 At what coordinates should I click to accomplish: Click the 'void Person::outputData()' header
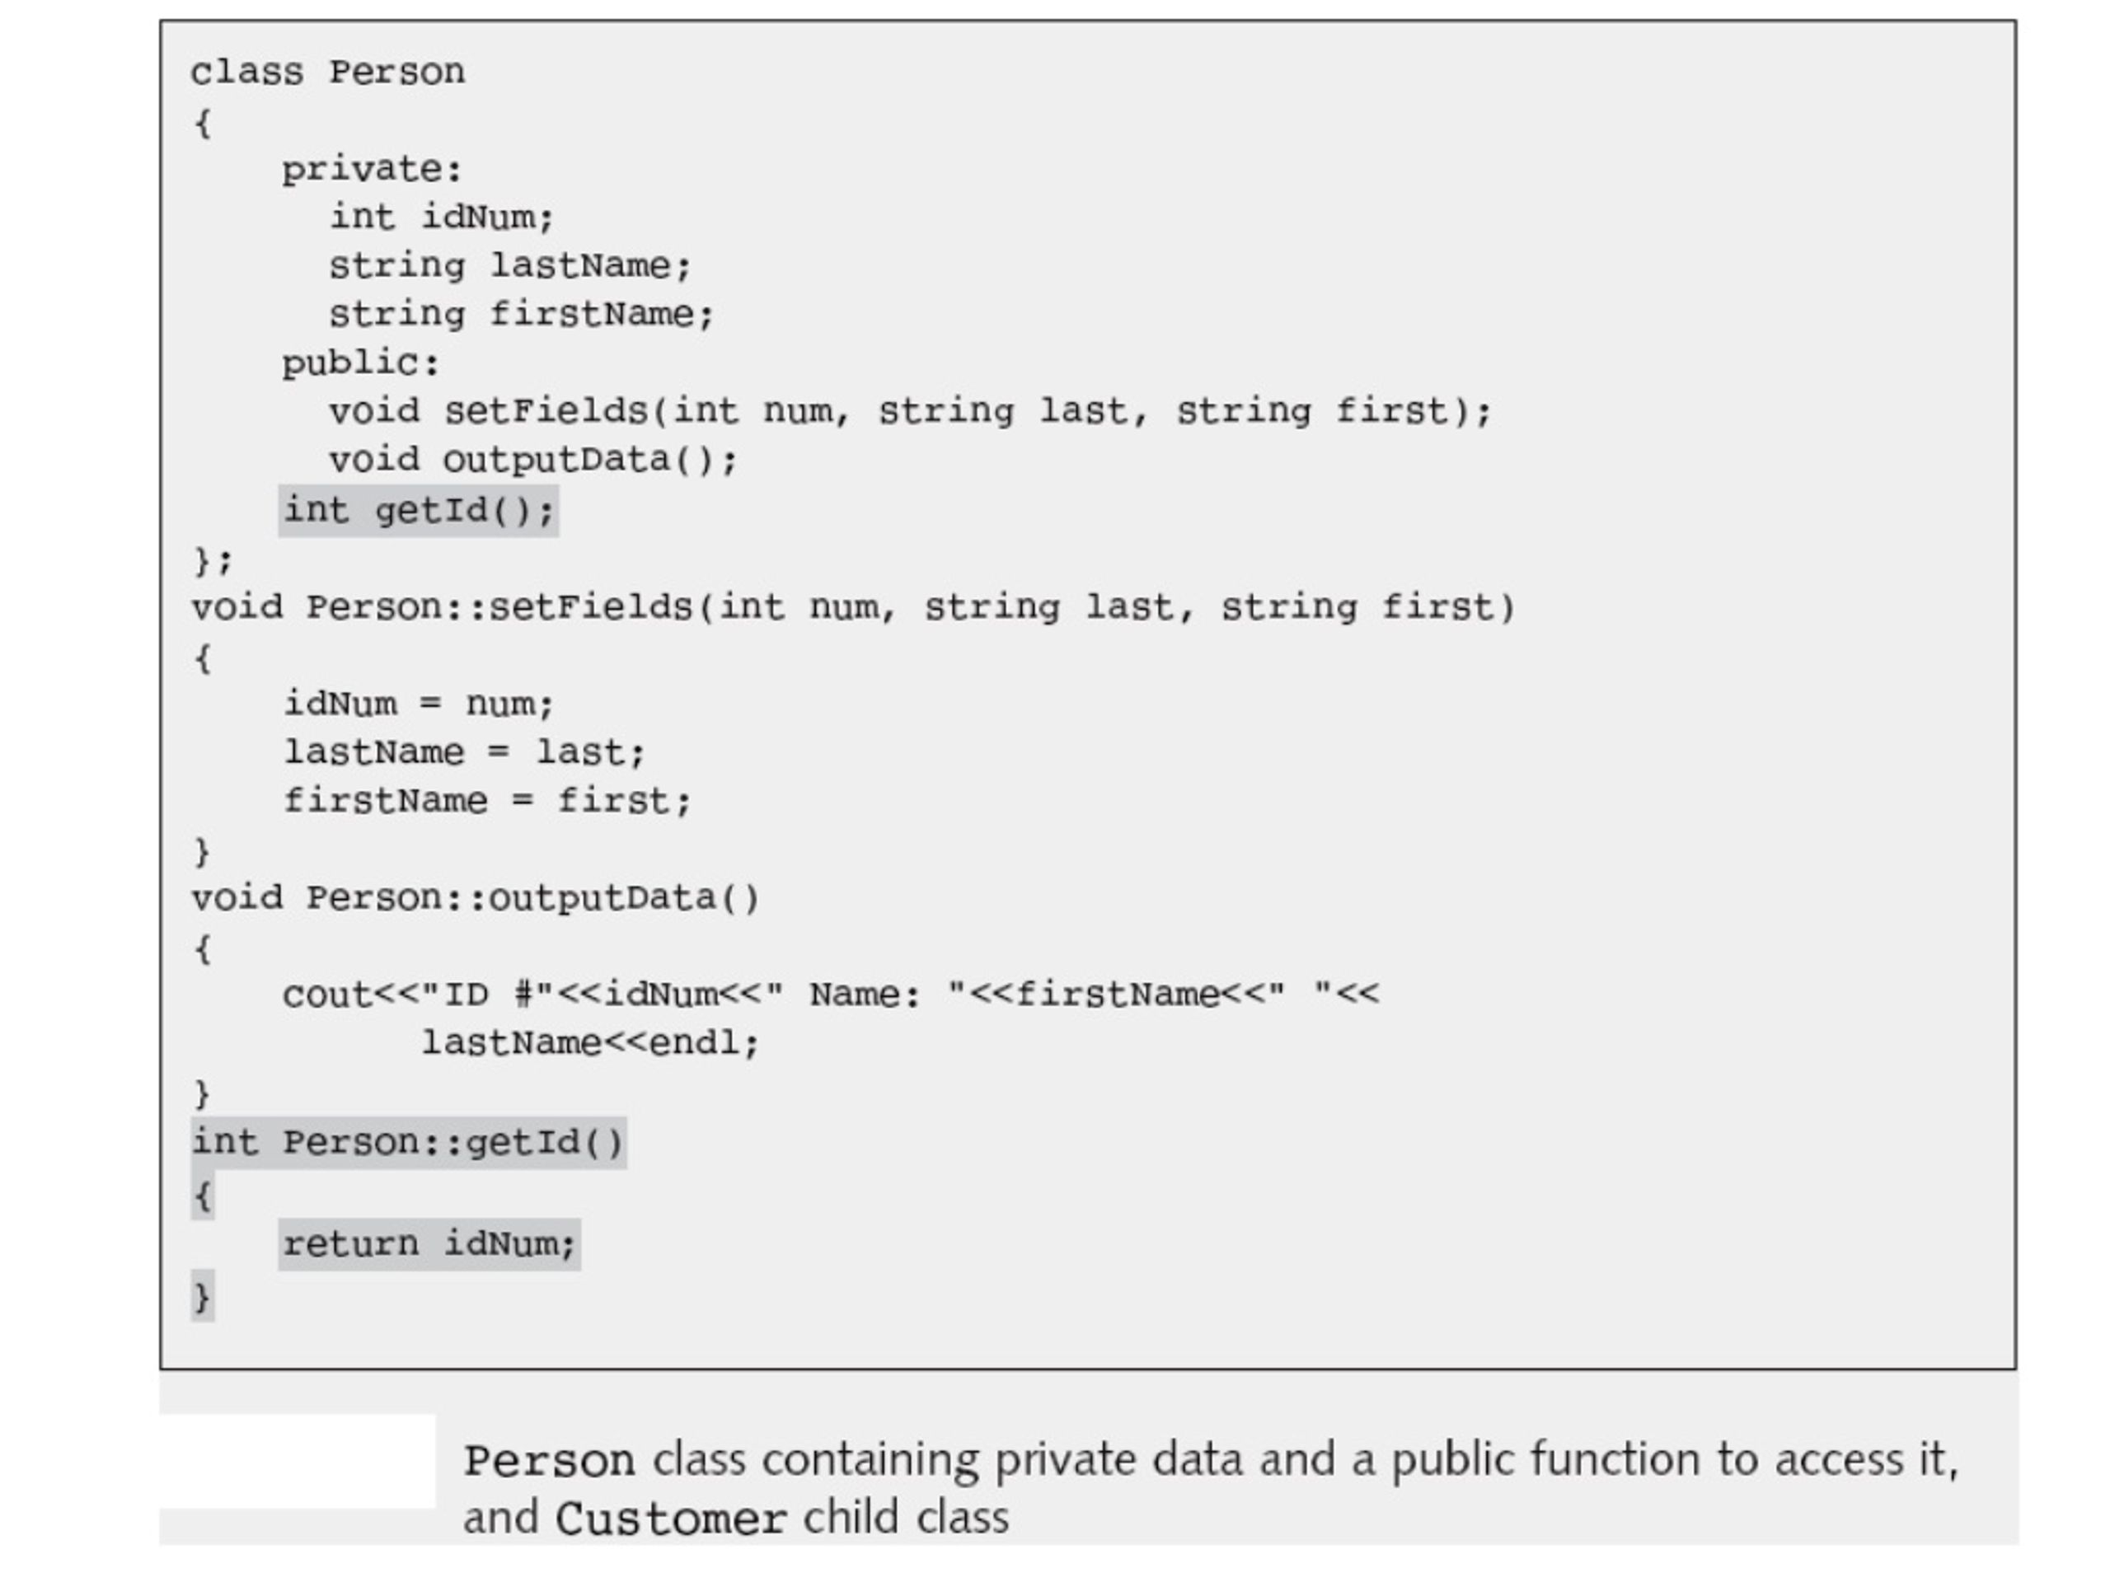coord(475,898)
